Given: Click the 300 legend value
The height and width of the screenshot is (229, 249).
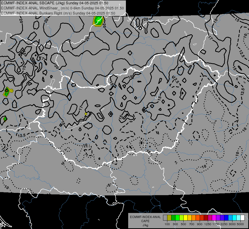Looking at the screenshot, I should tap(175, 224).
